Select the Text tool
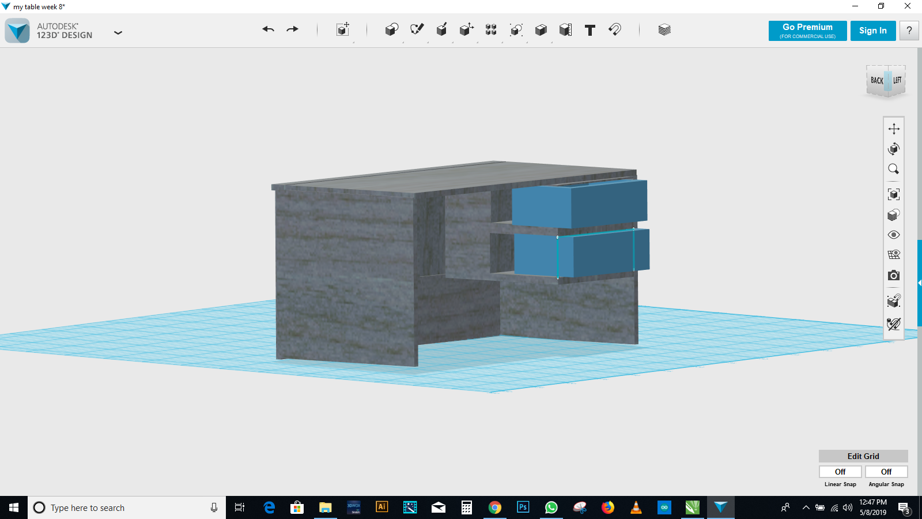The height and width of the screenshot is (519, 922). (x=590, y=30)
